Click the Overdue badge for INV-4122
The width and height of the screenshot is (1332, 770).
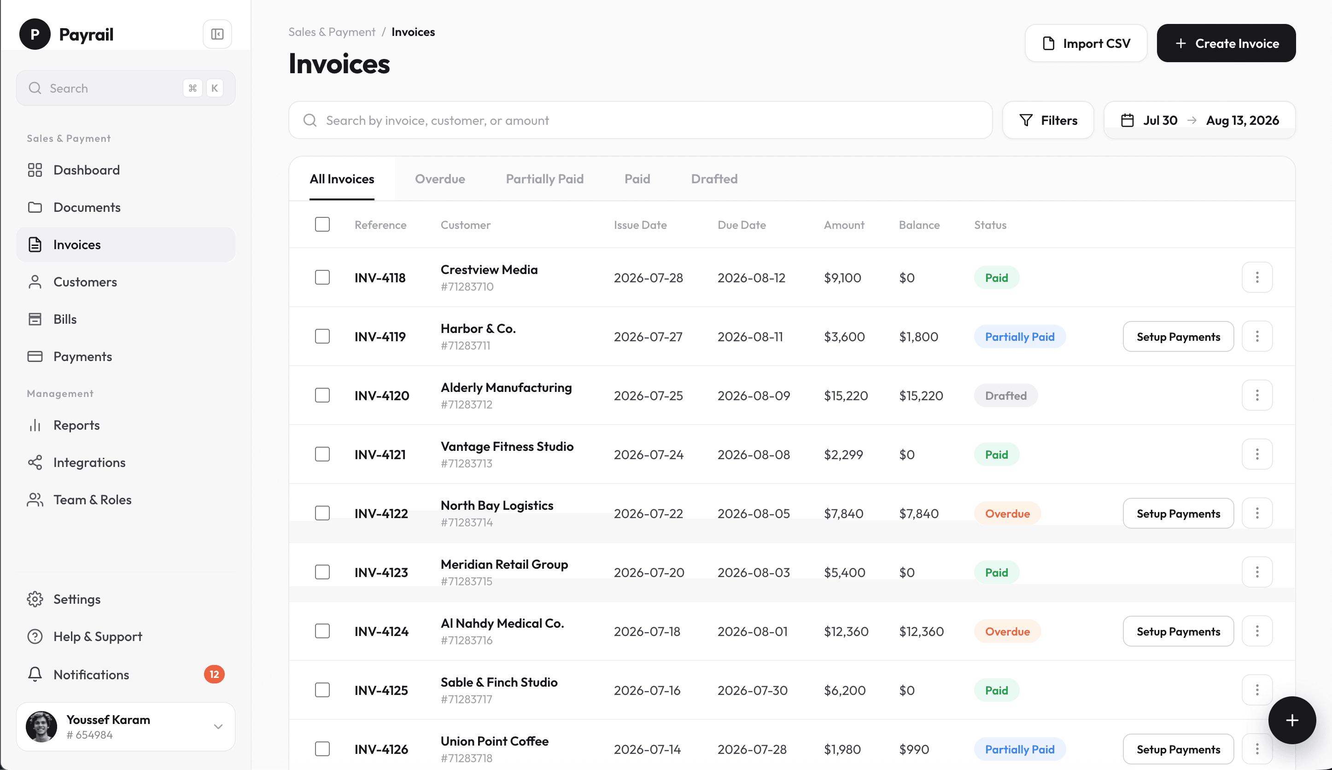point(1007,513)
